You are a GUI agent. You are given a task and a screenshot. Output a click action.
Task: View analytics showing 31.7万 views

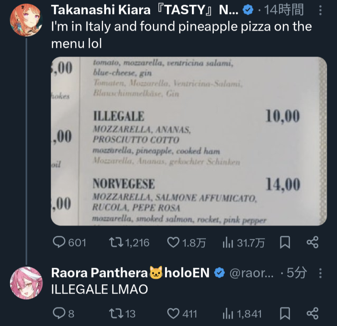tap(243, 242)
